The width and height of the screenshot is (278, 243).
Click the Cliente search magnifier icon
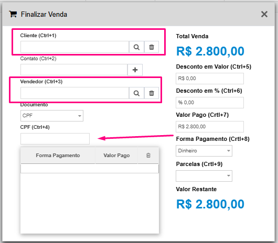coord(136,47)
